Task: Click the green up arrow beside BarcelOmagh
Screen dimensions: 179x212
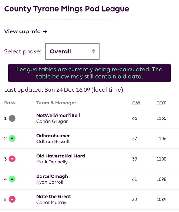Action: pyautogui.click(x=12, y=179)
